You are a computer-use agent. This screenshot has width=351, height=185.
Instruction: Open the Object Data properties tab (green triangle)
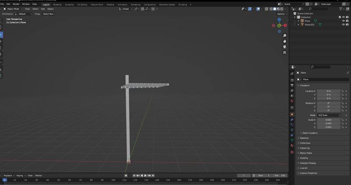[x=292, y=140]
